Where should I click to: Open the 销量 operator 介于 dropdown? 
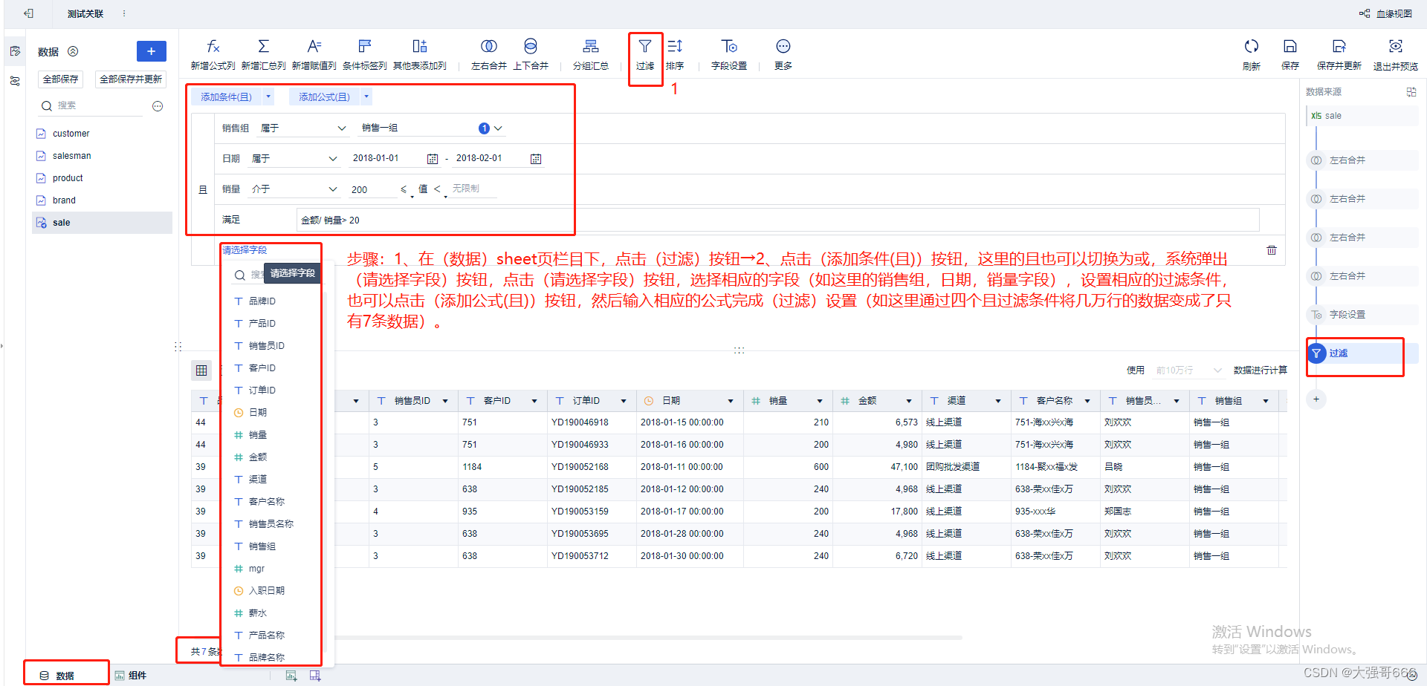click(x=294, y=189)
